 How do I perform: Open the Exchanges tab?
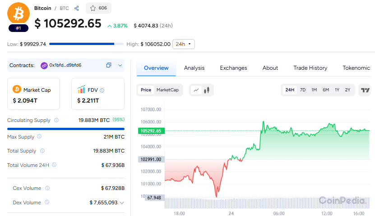[233, 68]
